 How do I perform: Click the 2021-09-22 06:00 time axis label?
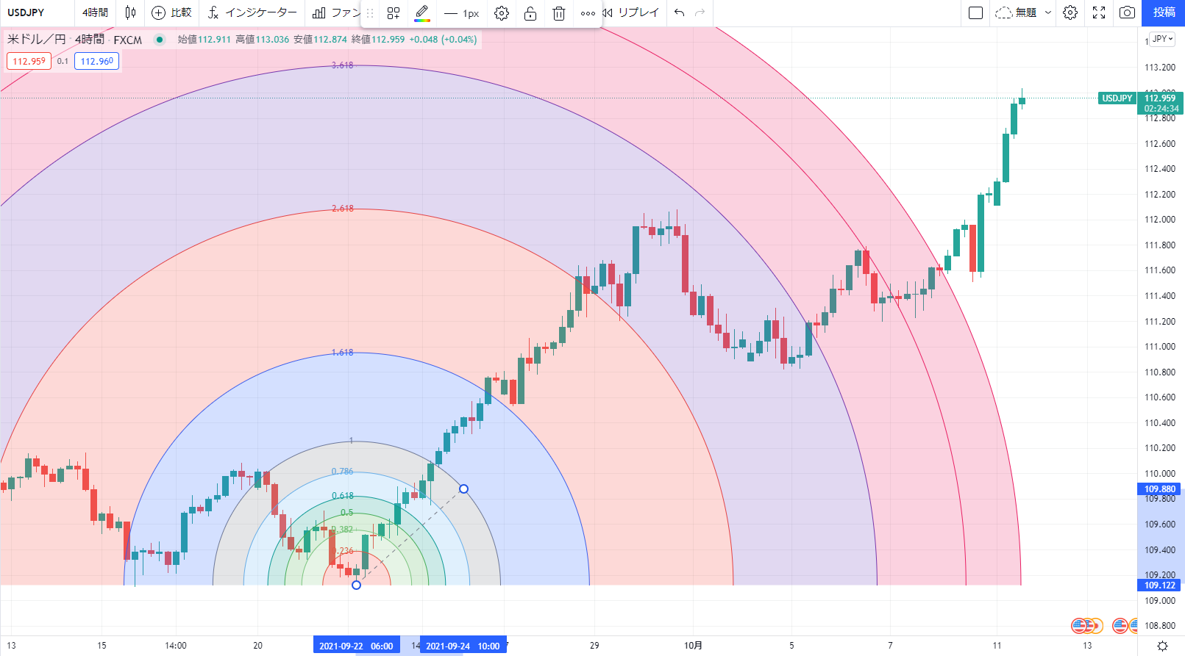point(356,646)
